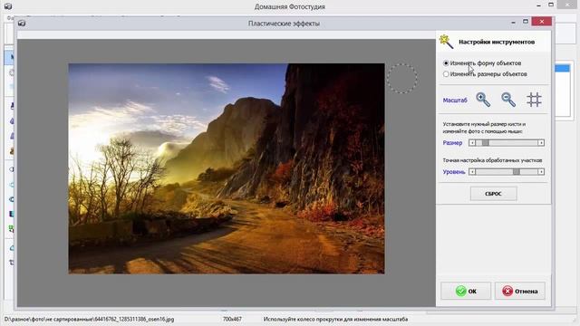Click left arrow of Уровень slider
580x326 pixels.
pyautogui.click(x=472, y=172)
